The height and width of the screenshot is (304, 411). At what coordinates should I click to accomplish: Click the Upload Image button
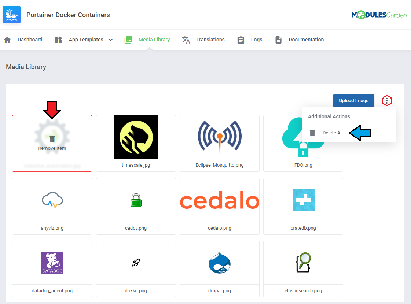tap(353, 101)
